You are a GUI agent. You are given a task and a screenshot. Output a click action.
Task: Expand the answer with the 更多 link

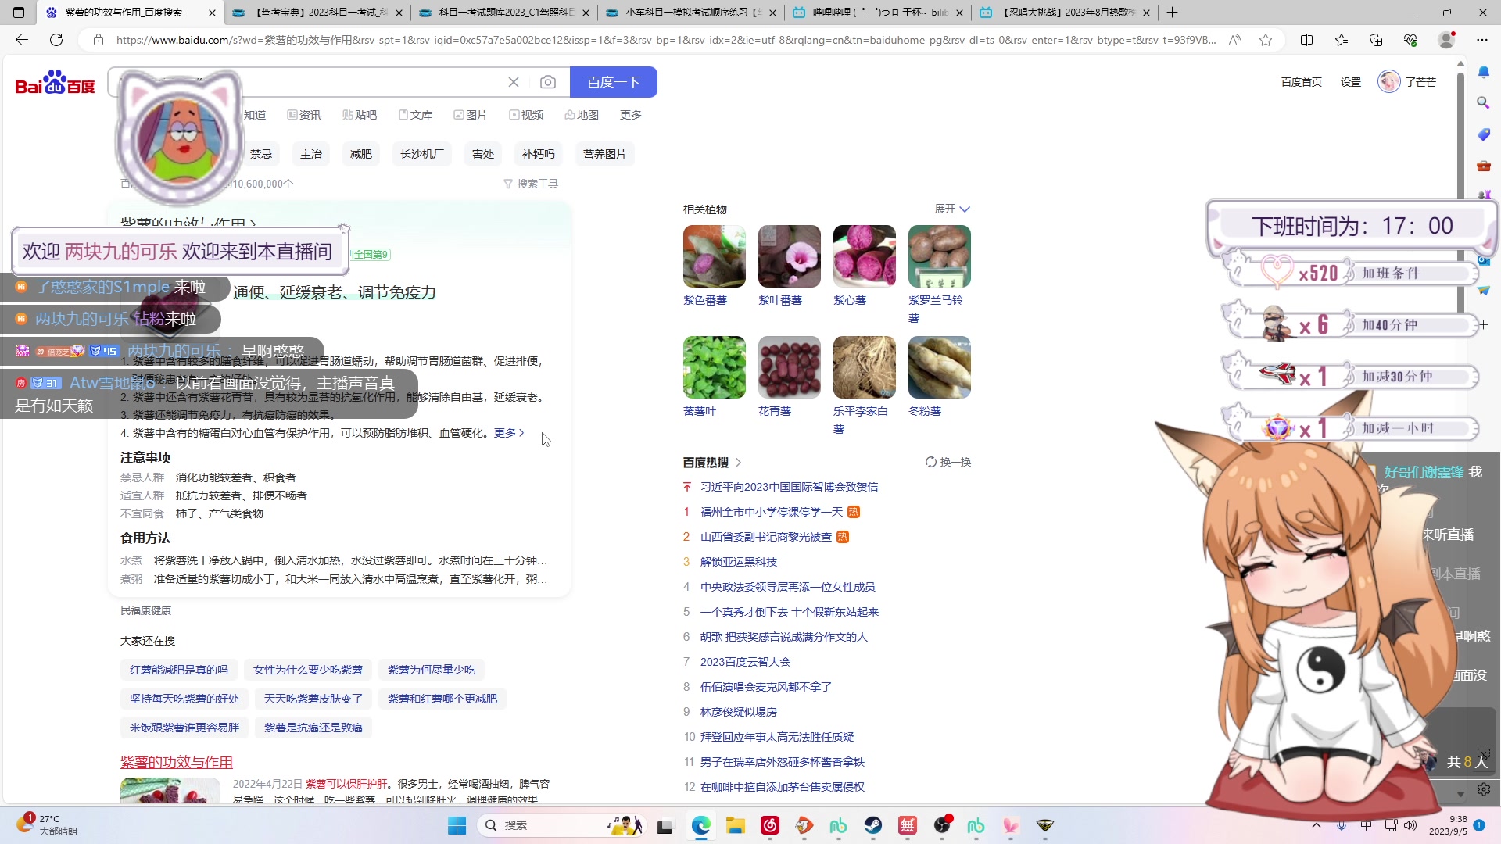click(x=509, y=433)
